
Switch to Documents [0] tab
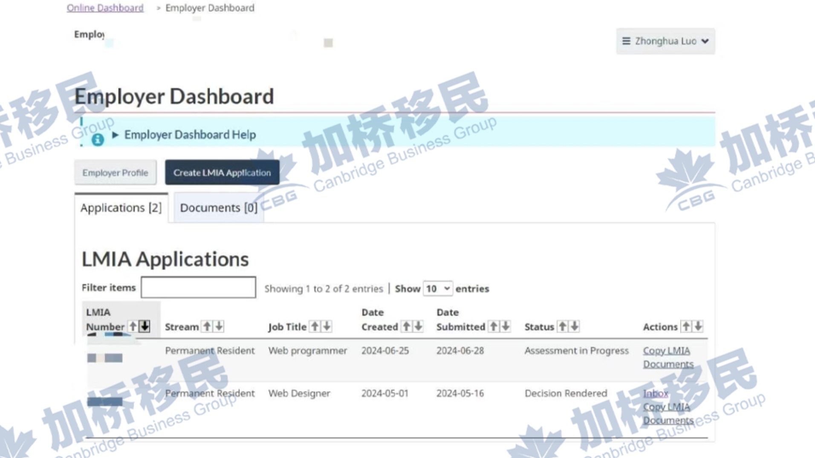[218, 208]
